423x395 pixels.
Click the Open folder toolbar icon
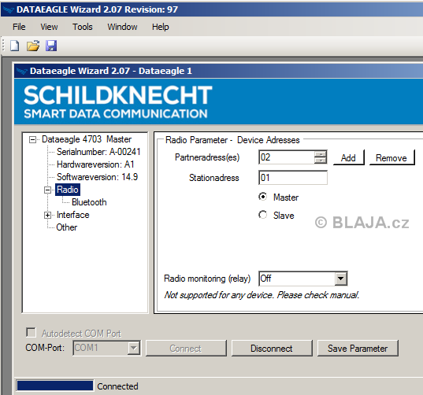coord(33,46)
